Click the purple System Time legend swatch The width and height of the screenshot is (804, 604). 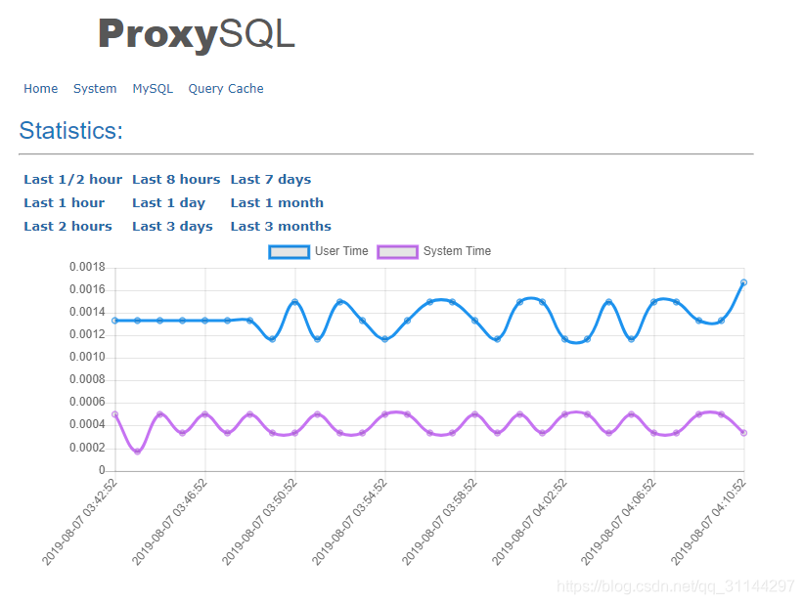pos(398,251)
